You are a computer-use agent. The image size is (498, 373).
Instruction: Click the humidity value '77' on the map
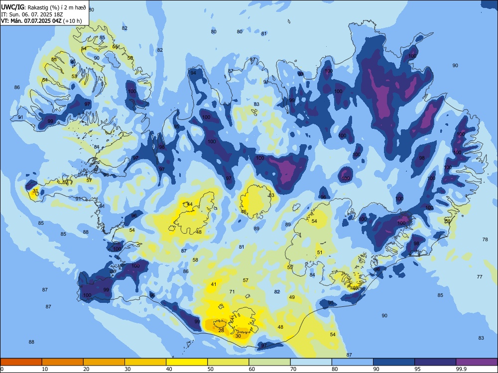480,277
